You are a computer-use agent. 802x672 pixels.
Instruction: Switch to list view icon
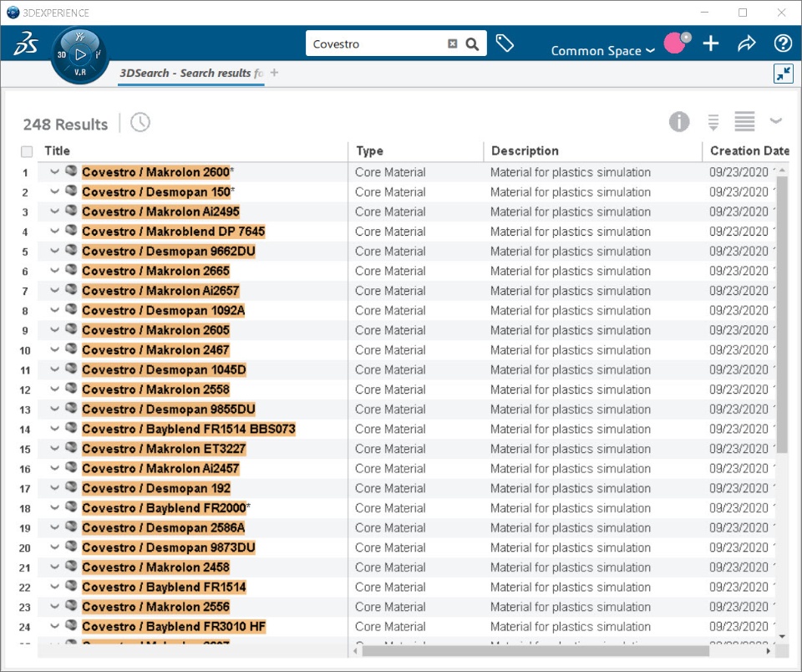click(744, 122)
